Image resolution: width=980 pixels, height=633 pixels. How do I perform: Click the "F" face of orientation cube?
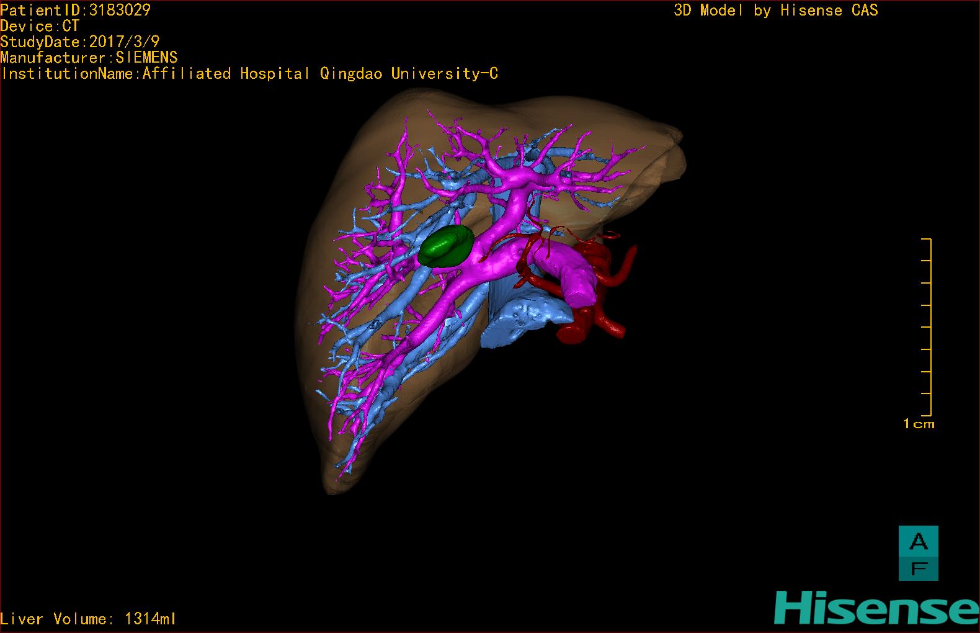919,568
